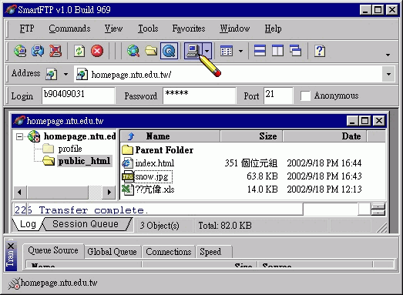The height and width of the screenshot is (295, 403).
Task: Select the Parent Folder entry
Action: click(164, 150)
